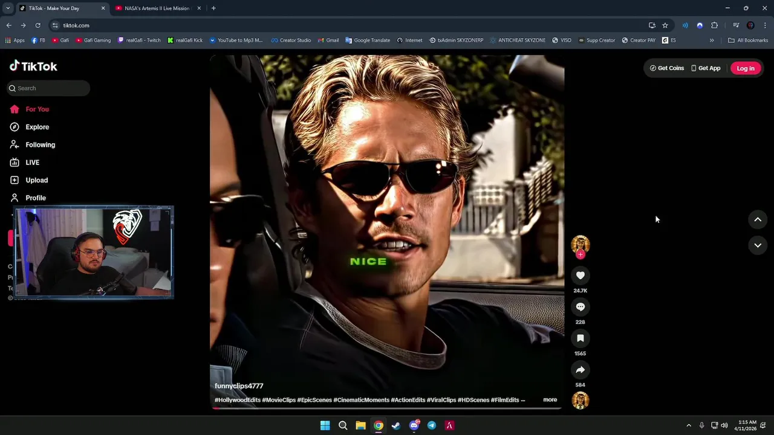Image resolution: width=774 pixels, height=435 pixels.
Task: Open the creator avatar above like button
Action: (580, 243)
